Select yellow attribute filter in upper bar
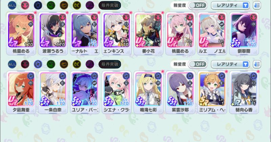271x142 pixels. coord(77,5)
